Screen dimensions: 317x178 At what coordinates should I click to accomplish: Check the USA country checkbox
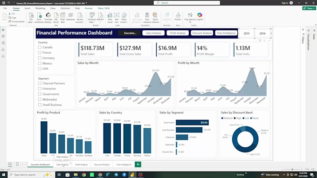coord(40,68)
